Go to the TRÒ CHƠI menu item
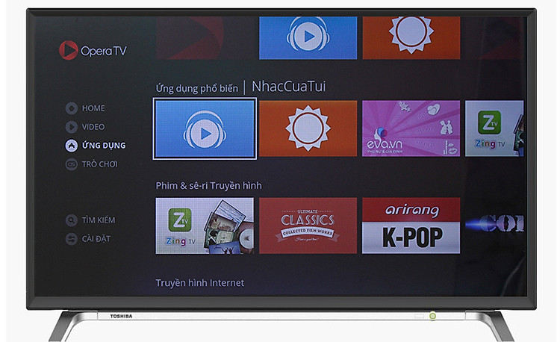The height and width of the screenshot is (342, 560). [x=99, y=164]
